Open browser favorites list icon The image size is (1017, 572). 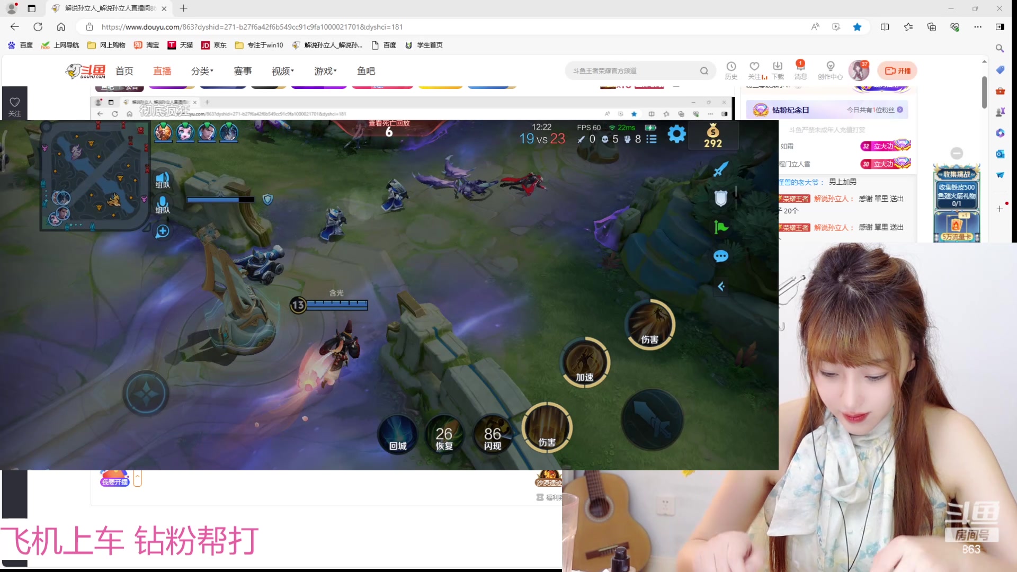click(x=908, y=27)
